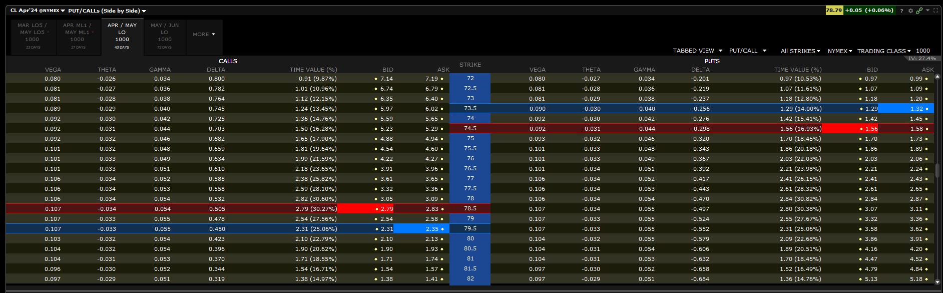Open the TRADING CLASS dropdown
This screenshot has height=293, width=943.
tap(884, 51)
